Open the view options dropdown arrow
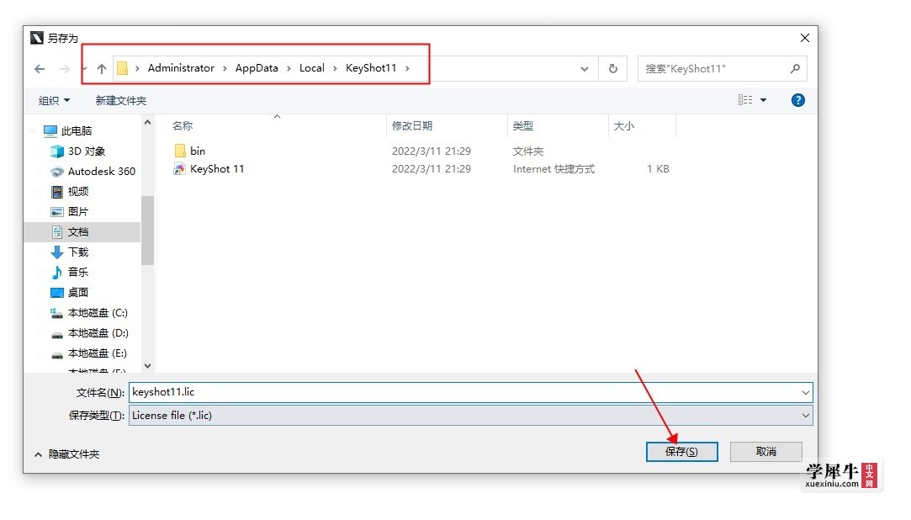This screenshot has width=911, height=520. coord(764,100)
